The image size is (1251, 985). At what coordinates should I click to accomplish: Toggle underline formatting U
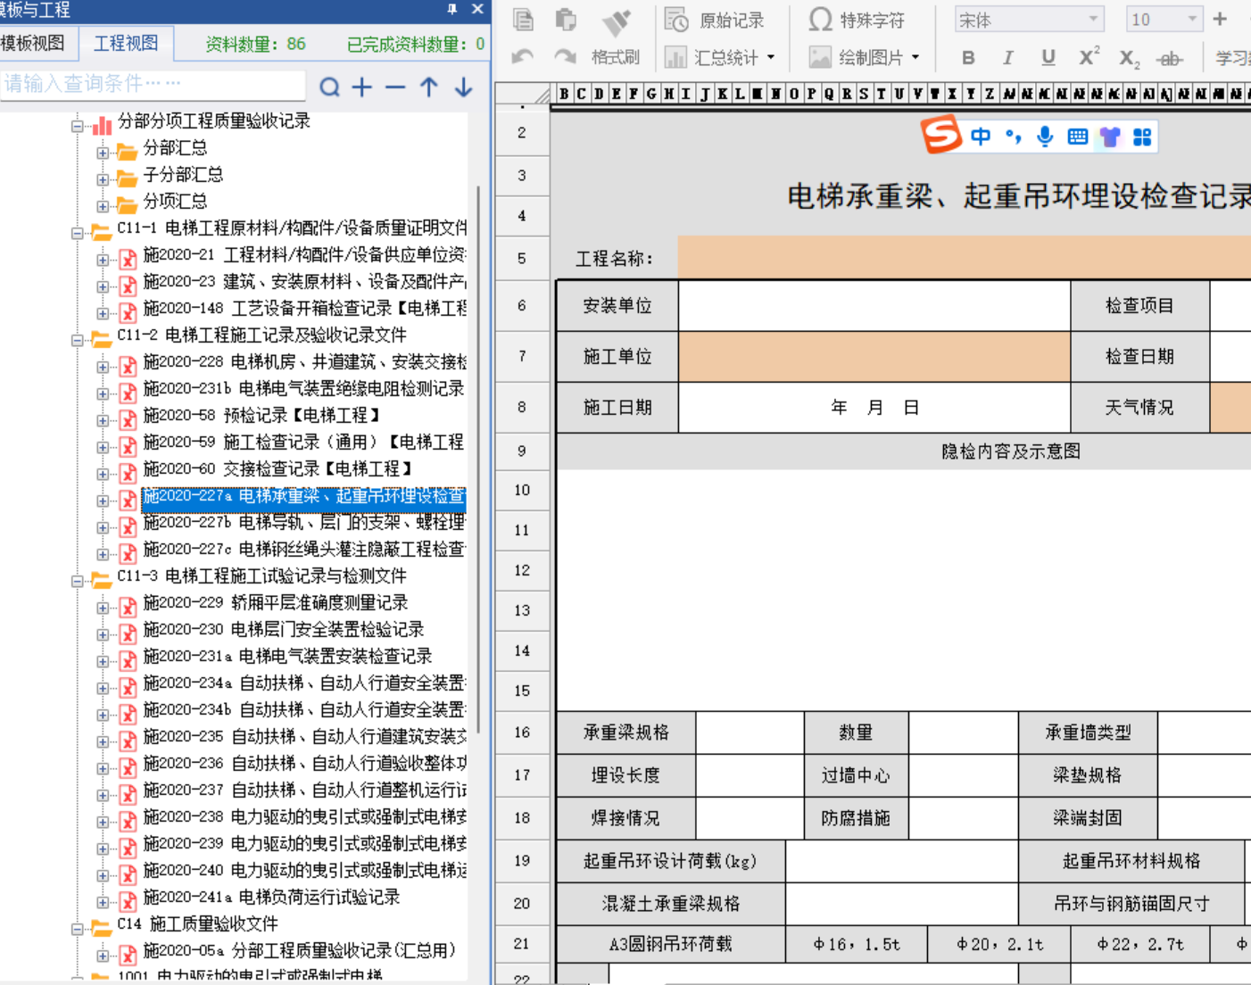click(1048, 58)
